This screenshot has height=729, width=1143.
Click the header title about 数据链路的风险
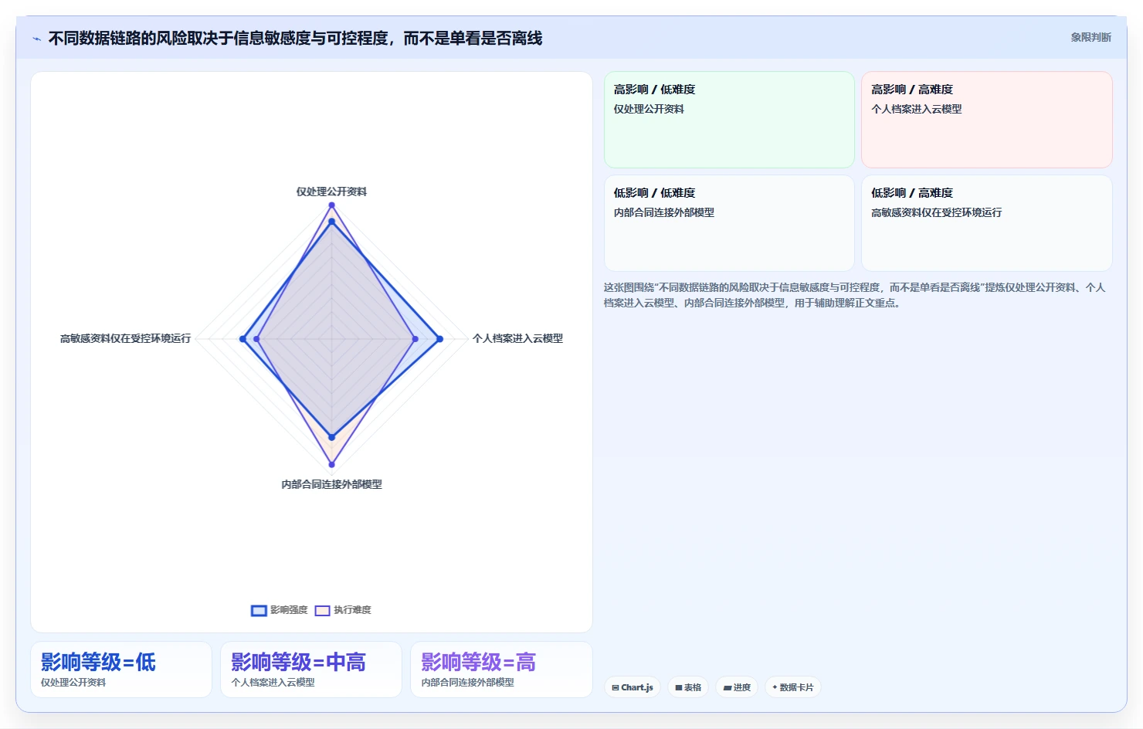click(x=295, y=38)
